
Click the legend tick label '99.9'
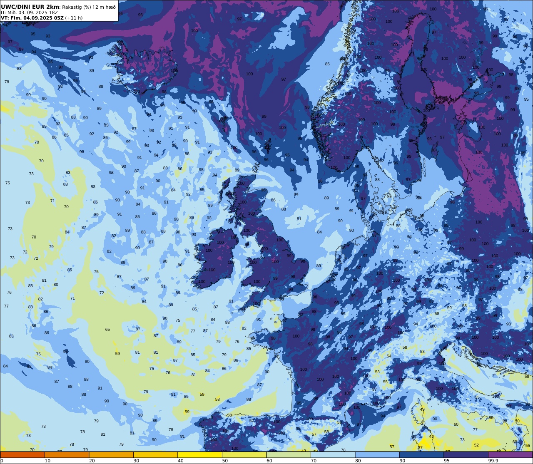[x=493, y=461]
